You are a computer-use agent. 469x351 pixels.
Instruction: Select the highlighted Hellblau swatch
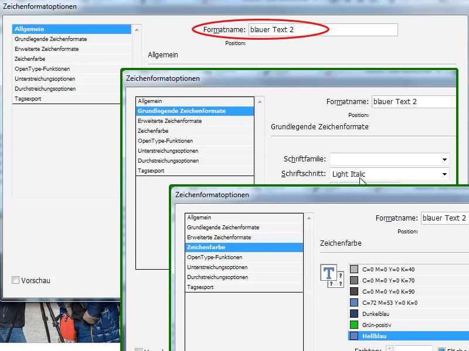coord(409,336)
